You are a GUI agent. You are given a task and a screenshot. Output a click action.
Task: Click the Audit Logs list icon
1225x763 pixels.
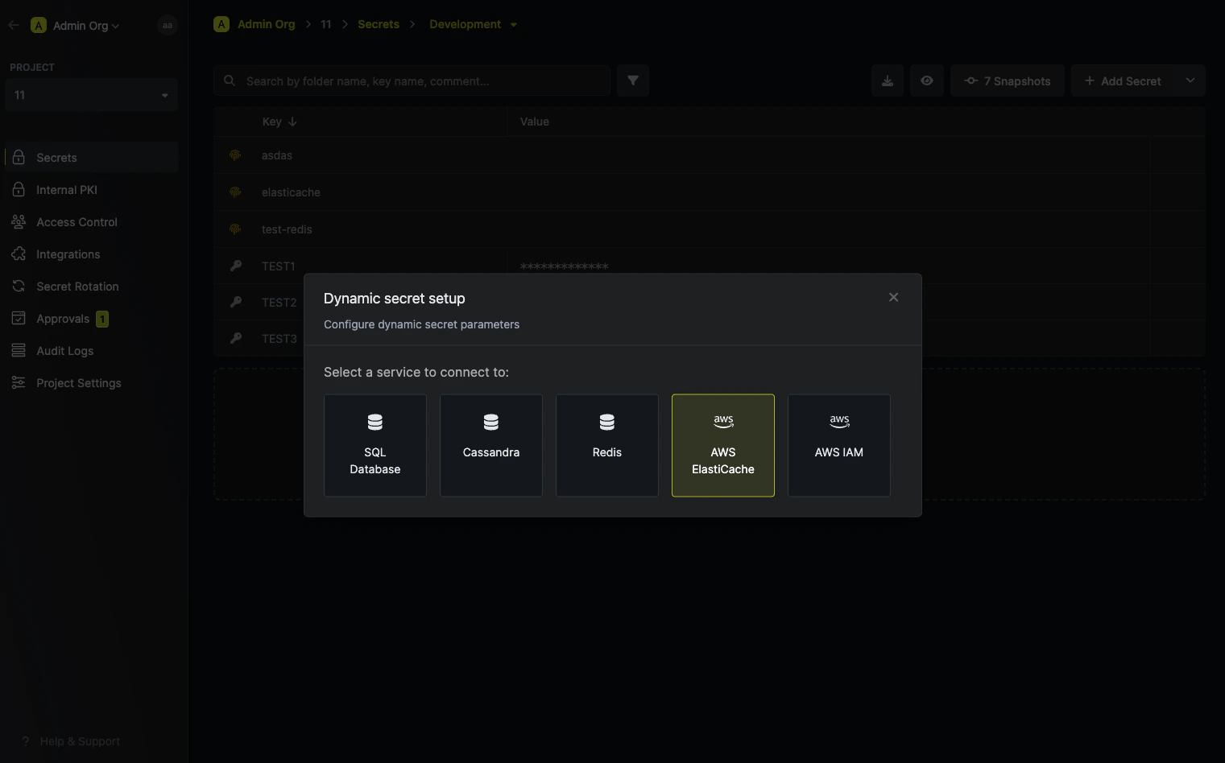point(19,350)
